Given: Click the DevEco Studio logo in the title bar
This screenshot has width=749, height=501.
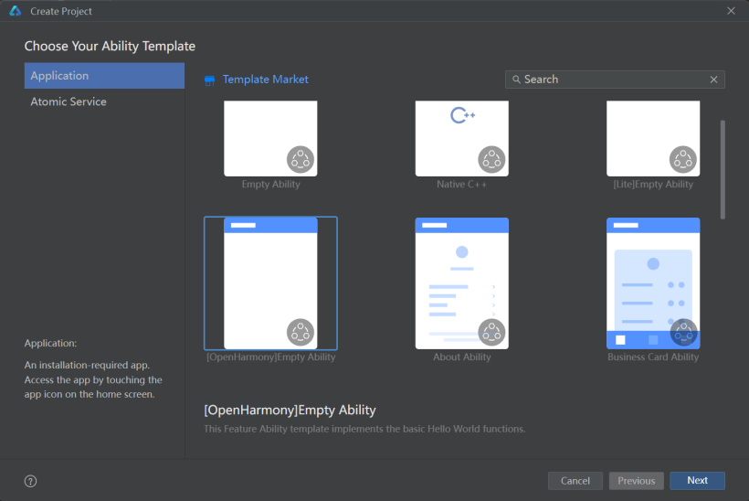Looking at the screenshot, I should tap(16, 11).
